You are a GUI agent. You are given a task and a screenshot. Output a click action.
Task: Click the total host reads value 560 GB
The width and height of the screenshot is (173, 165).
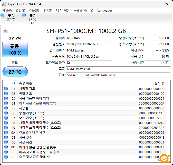[x=158, y=38]
